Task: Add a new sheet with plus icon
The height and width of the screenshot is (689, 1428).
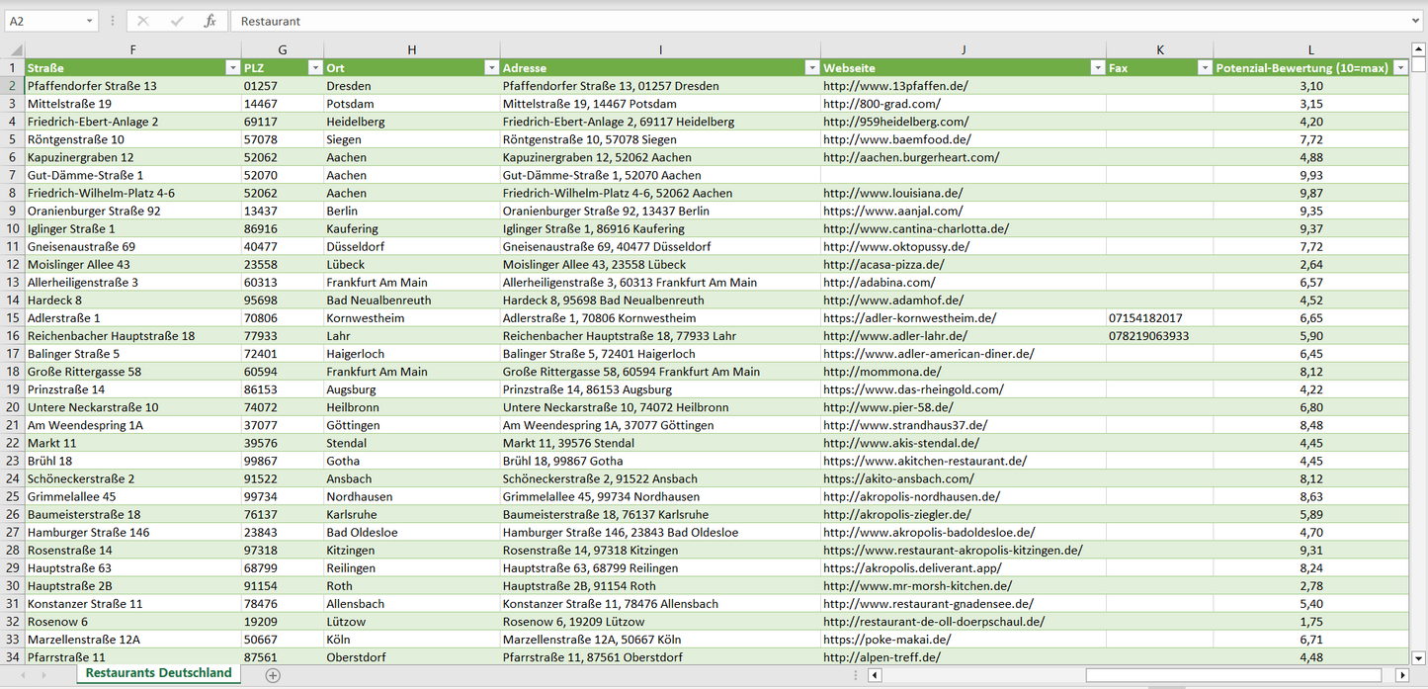Action: coord(273,675)
